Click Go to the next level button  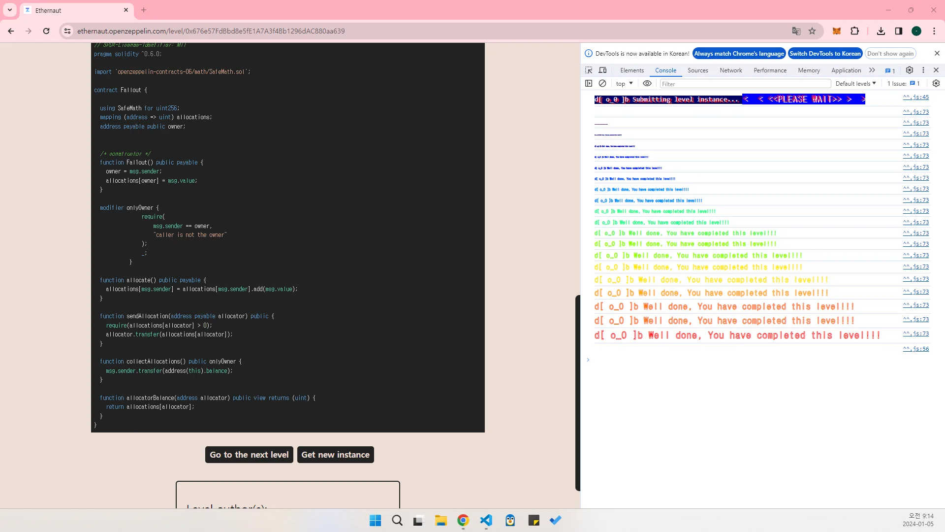coord(249,455)
